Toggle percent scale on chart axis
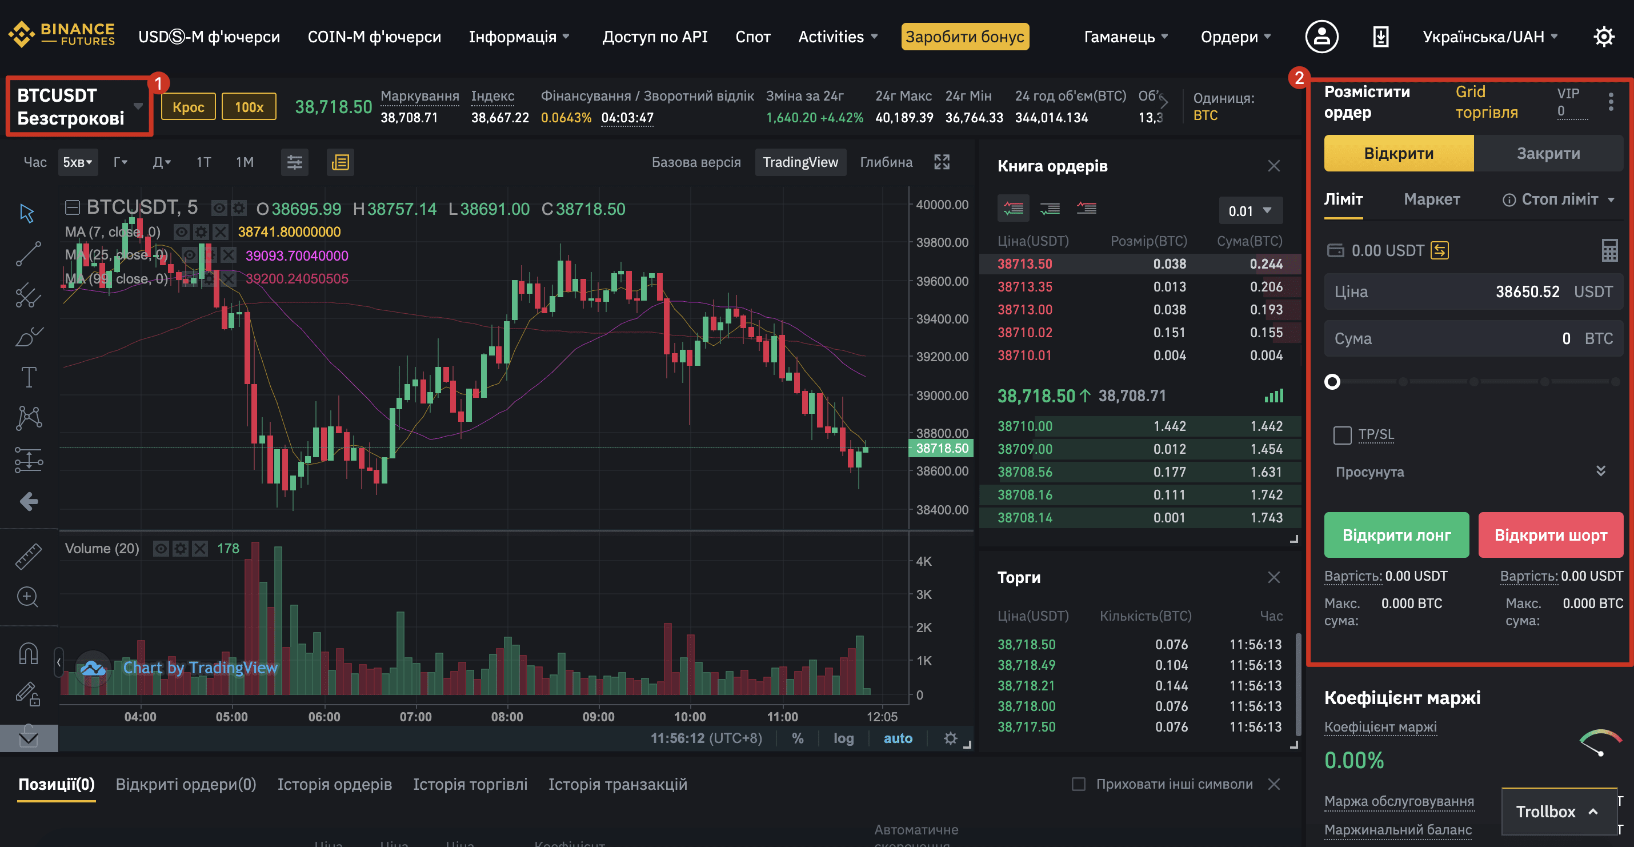1634x847 pixels. [798, 738]
